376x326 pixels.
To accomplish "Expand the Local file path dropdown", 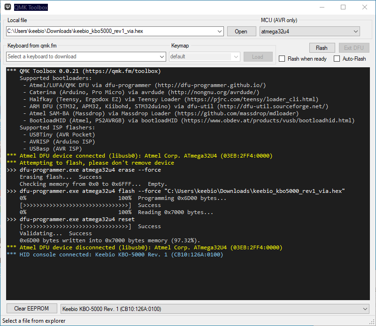I will click(x=220, y=32).
